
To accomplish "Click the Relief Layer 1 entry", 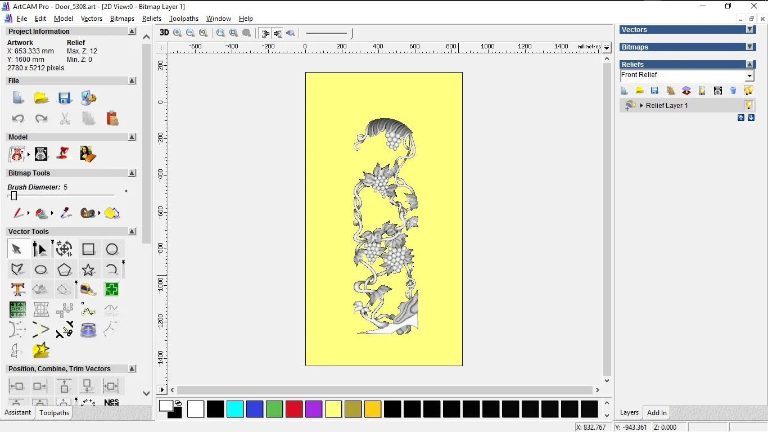I will [x=666, y=106].
